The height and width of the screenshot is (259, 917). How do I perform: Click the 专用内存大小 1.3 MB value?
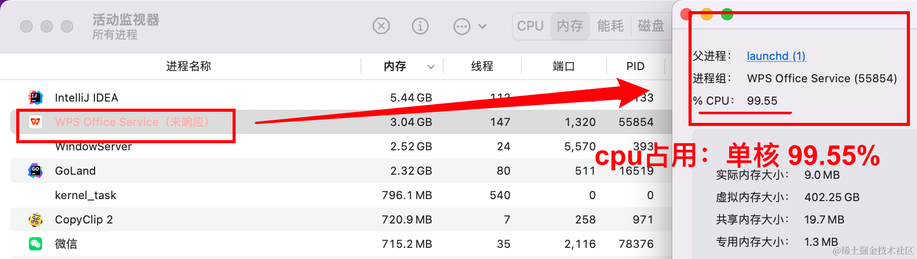pyautogui.click(x=821, y=242)
